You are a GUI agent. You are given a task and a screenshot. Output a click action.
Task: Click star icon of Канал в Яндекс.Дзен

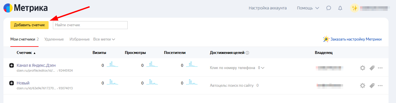12,66
